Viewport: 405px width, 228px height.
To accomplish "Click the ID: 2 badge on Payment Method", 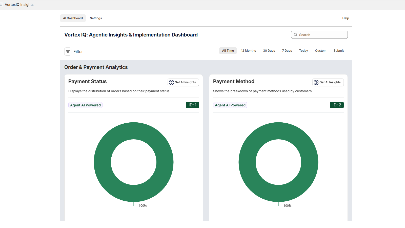I will [x=337, y=105].
